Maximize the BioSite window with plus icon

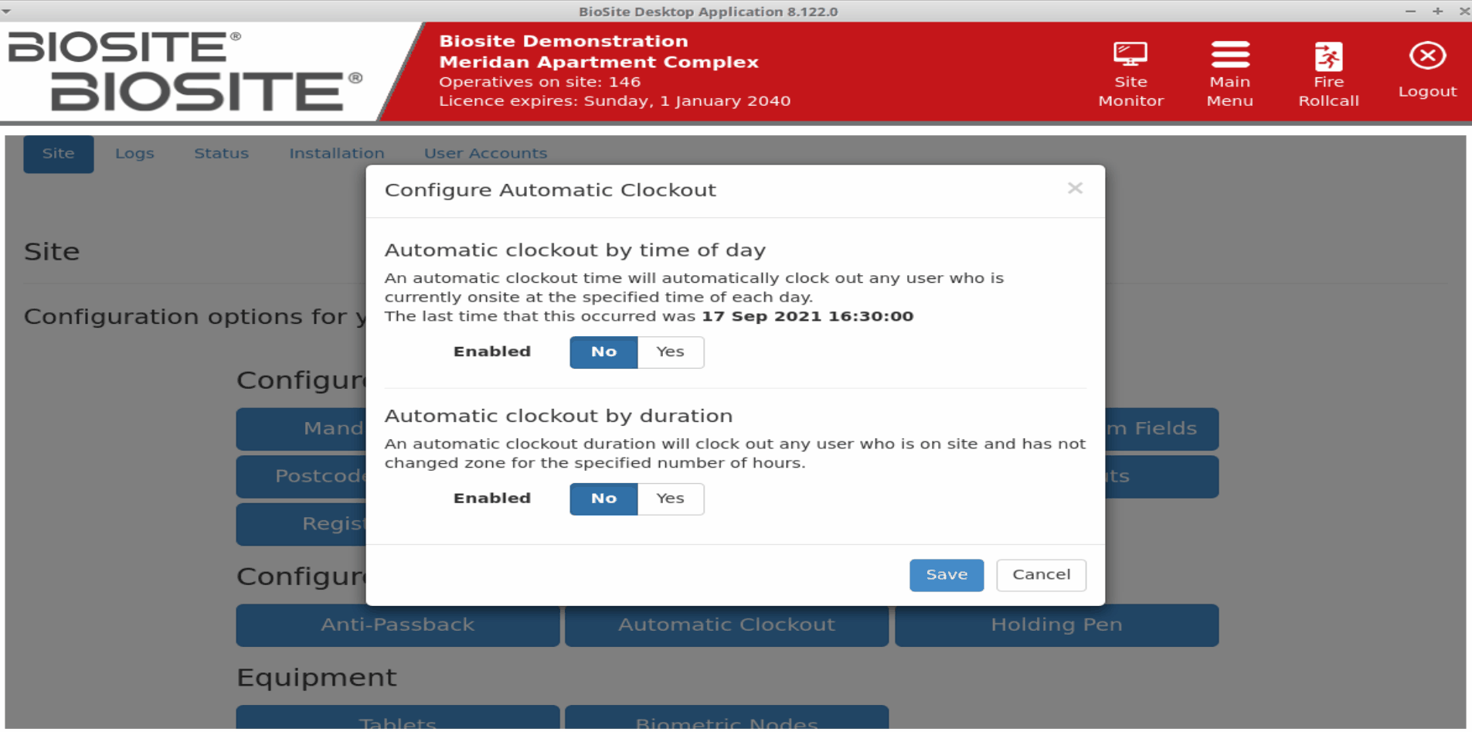1437,11
